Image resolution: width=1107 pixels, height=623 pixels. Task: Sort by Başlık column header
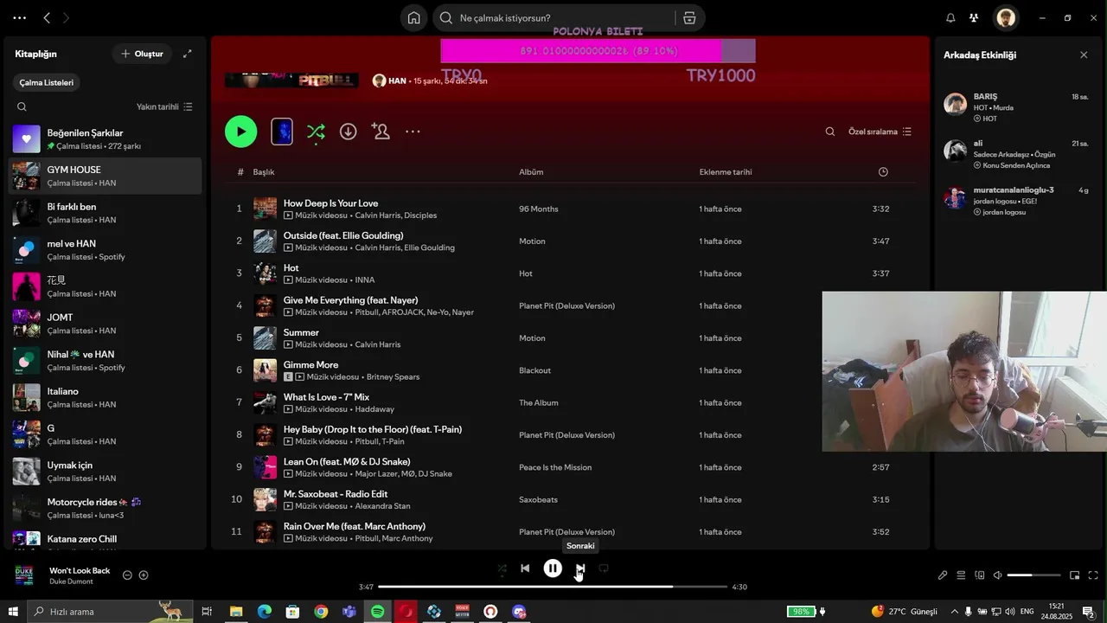click(264, 172)
